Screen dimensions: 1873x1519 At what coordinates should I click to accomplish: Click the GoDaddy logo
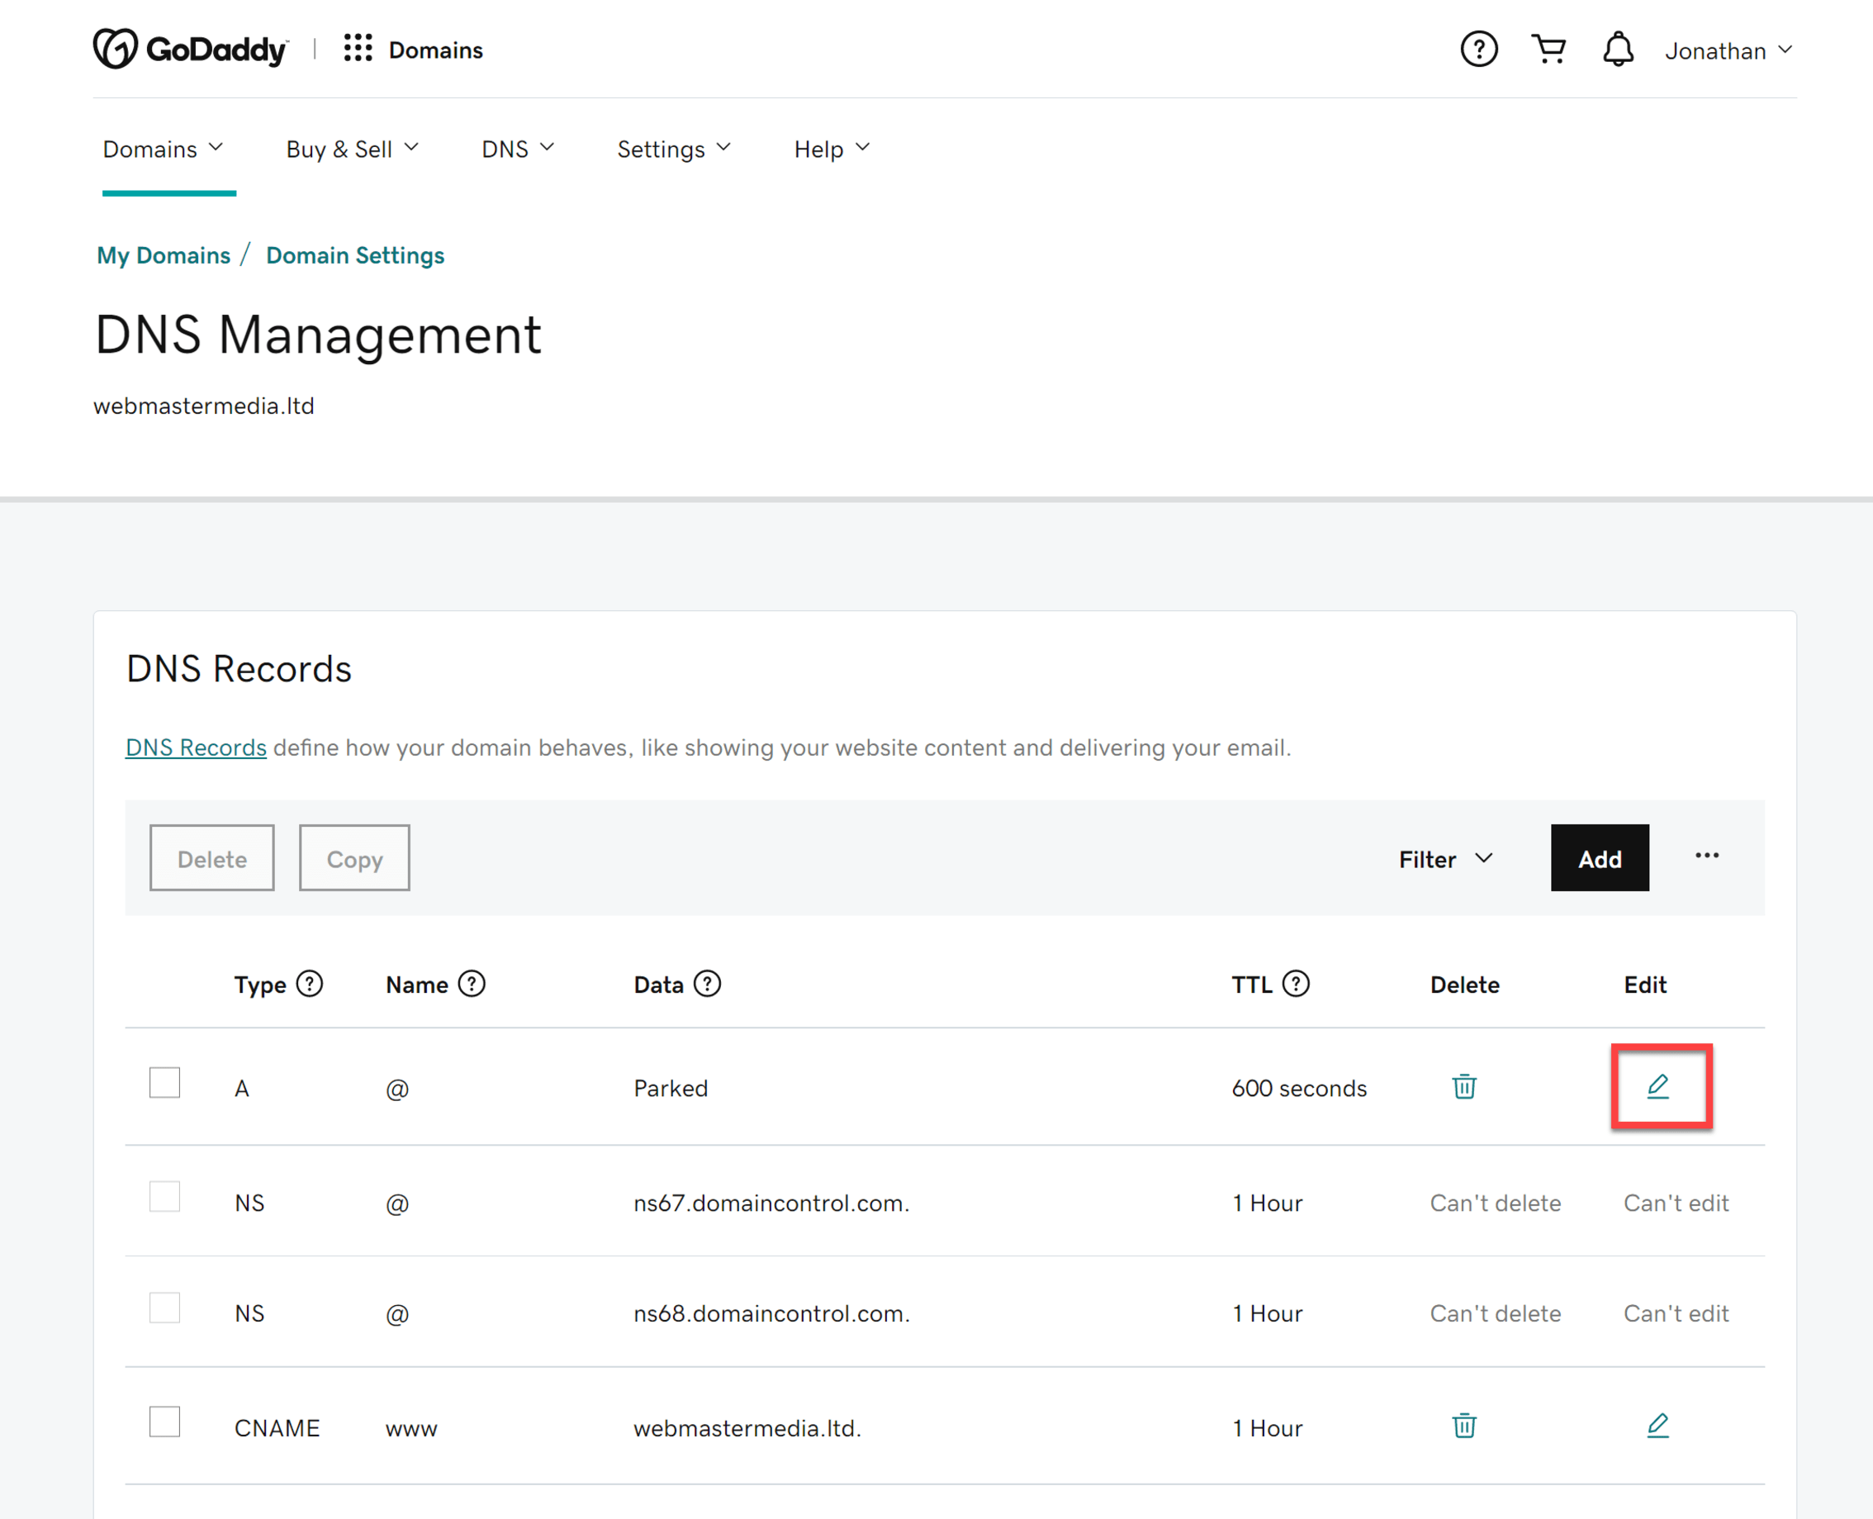coord(191,49)
